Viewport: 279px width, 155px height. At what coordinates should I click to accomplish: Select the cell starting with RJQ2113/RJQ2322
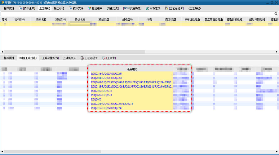coord(132,86)
